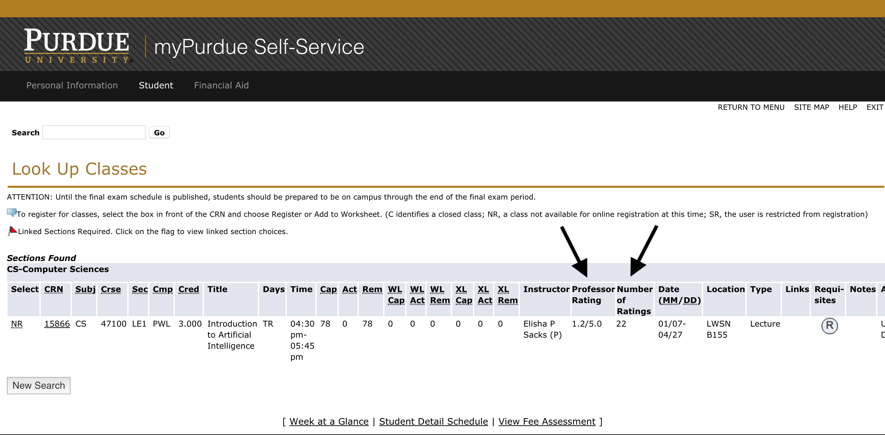885x435 pixels.
Task: Click the CRN column header
Action: 54,289
